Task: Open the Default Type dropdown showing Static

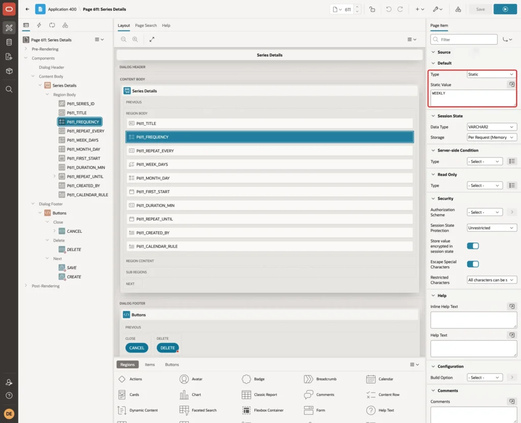Action: click(x=491, y=74)
